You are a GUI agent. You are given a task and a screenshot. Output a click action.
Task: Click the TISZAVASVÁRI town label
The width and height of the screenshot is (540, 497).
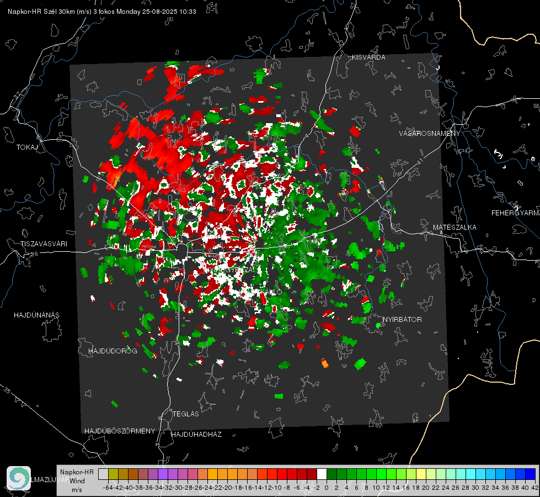click(44, 244)
